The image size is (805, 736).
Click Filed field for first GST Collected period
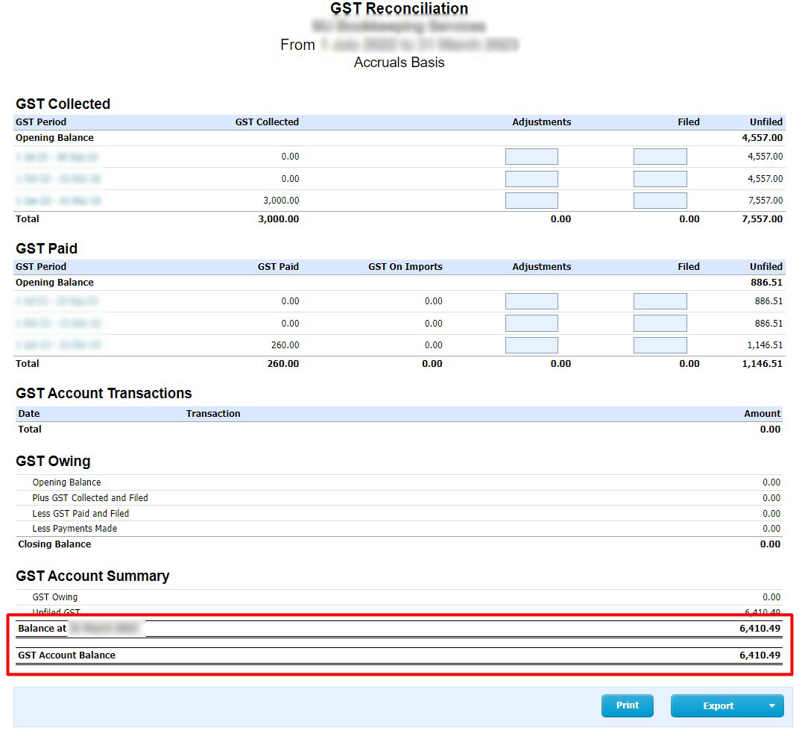point(660,157)
